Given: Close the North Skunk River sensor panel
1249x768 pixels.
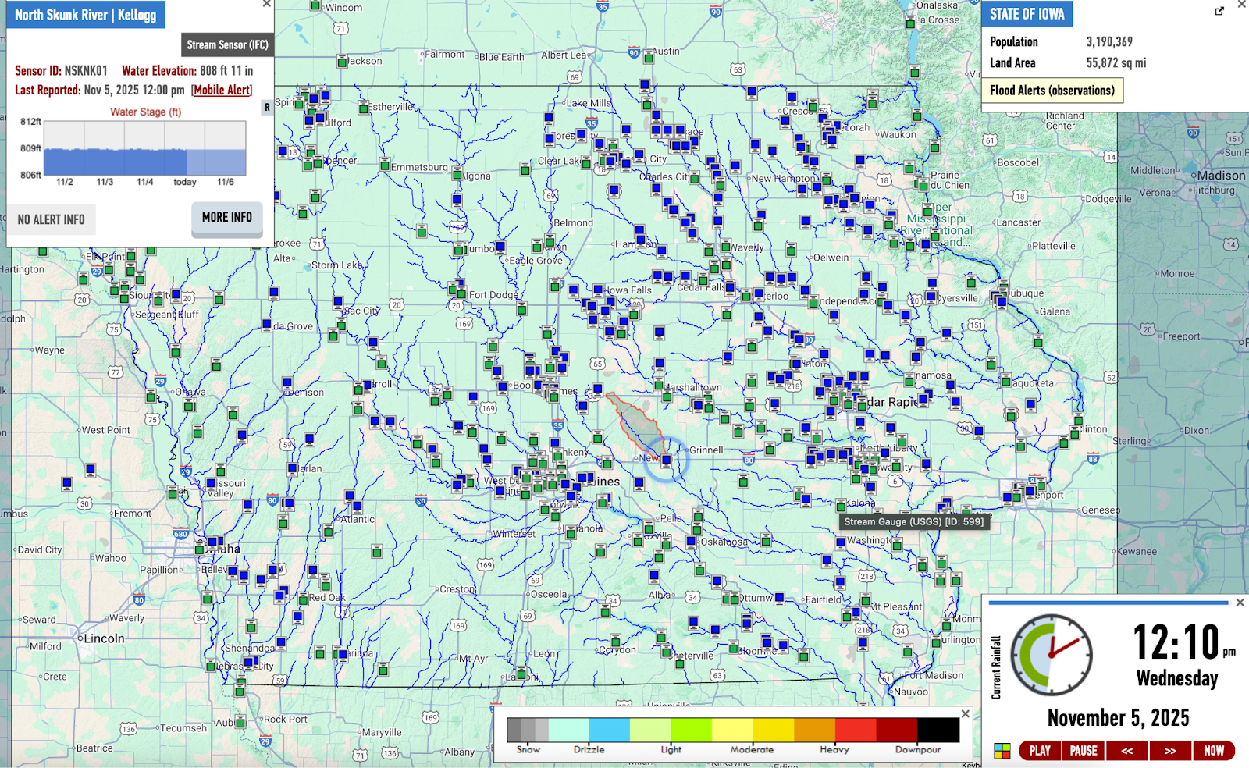Looking at the screenshot, I should pos(267,4).
